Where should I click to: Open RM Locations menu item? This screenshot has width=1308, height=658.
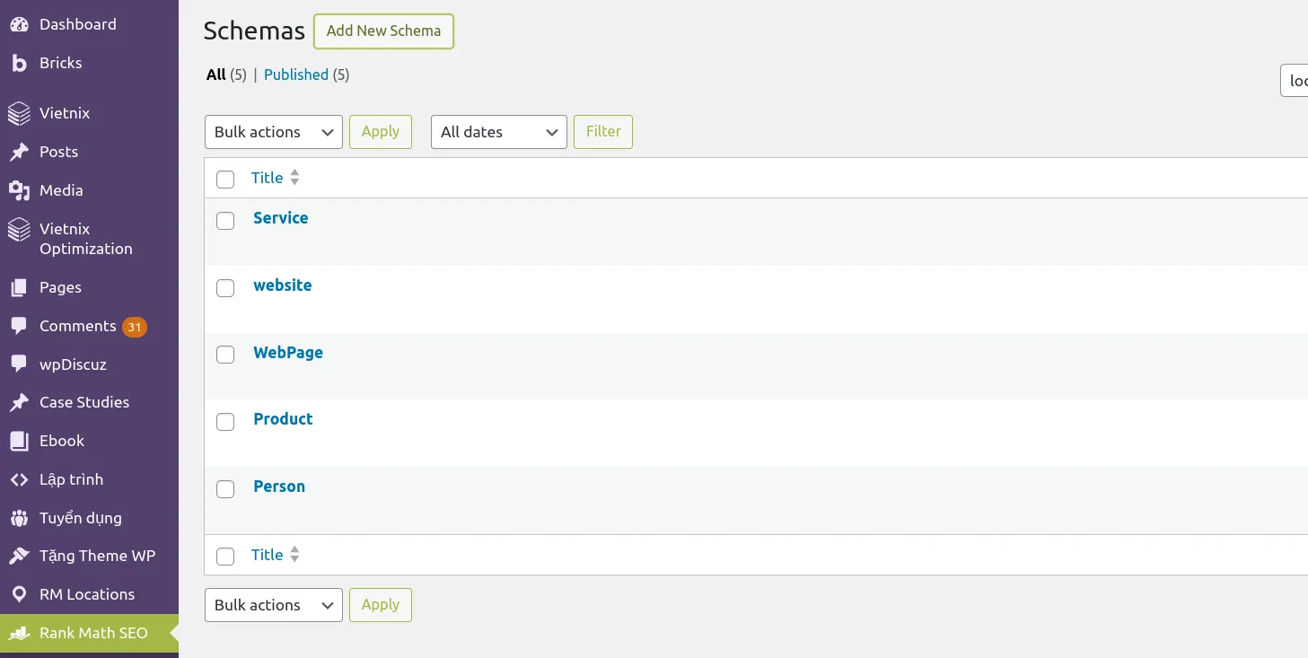[x=89, y=594]
